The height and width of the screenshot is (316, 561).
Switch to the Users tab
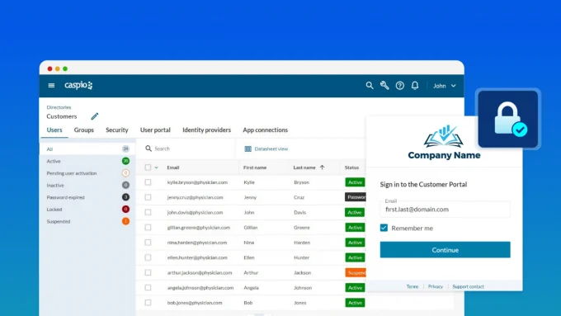pyautogui.click(x=54, y=130)
